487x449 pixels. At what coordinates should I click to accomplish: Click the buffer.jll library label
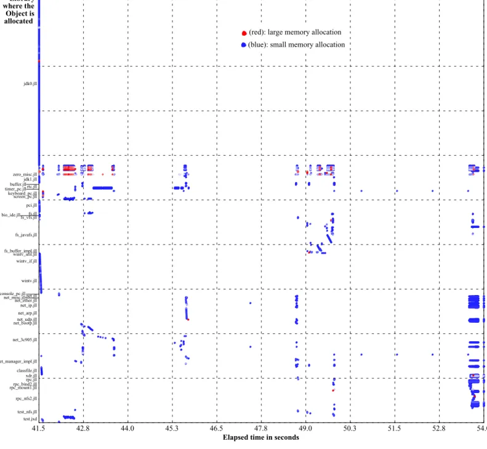coord(18,185)
